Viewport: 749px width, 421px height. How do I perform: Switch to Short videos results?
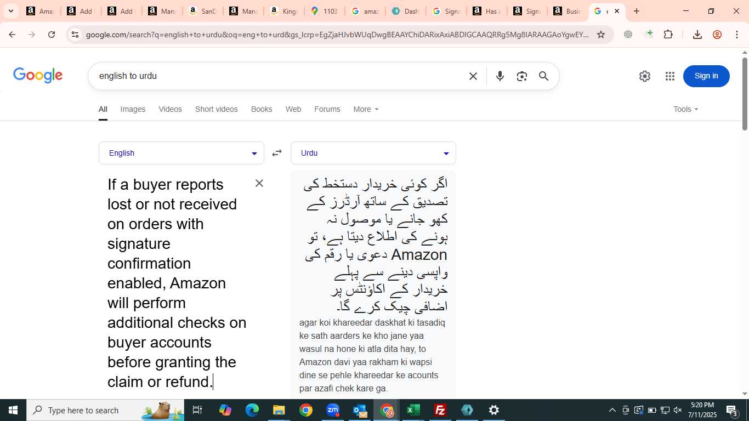[217, 109]
